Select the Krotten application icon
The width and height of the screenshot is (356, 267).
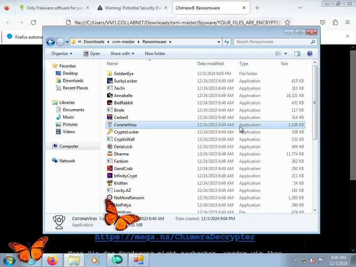(110, 183)
